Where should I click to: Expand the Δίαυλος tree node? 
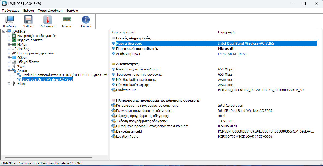tap(9, 49)
